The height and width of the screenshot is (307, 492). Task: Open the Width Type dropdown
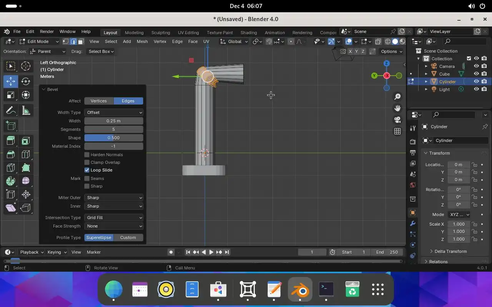(x=114, y=112)
